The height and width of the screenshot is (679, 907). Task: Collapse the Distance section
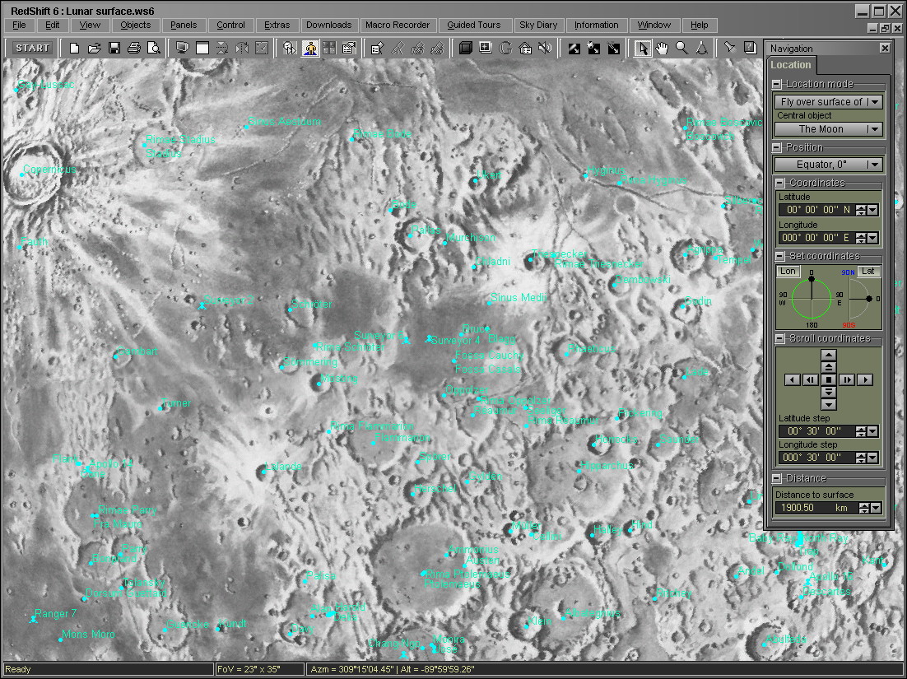(778, 478)
